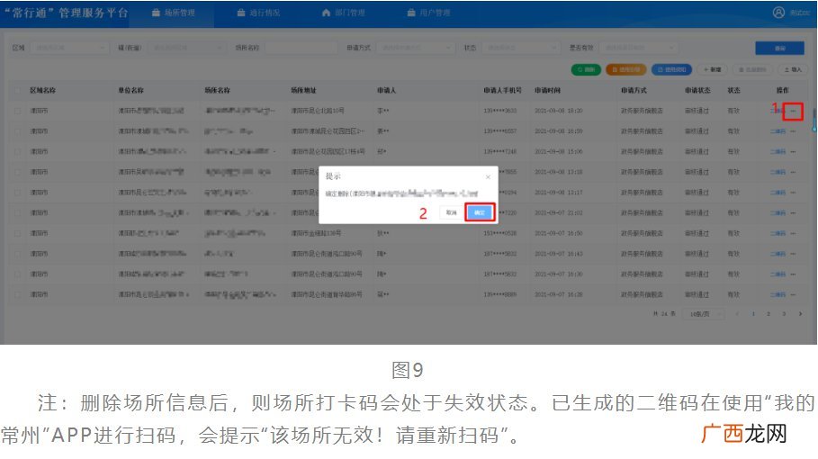Image resolution: width=818 pixels, height=459 pixels.
Task: Tick checkbox of row applied 2021-09-07 16:50
Action: click(x=18, y=233)
